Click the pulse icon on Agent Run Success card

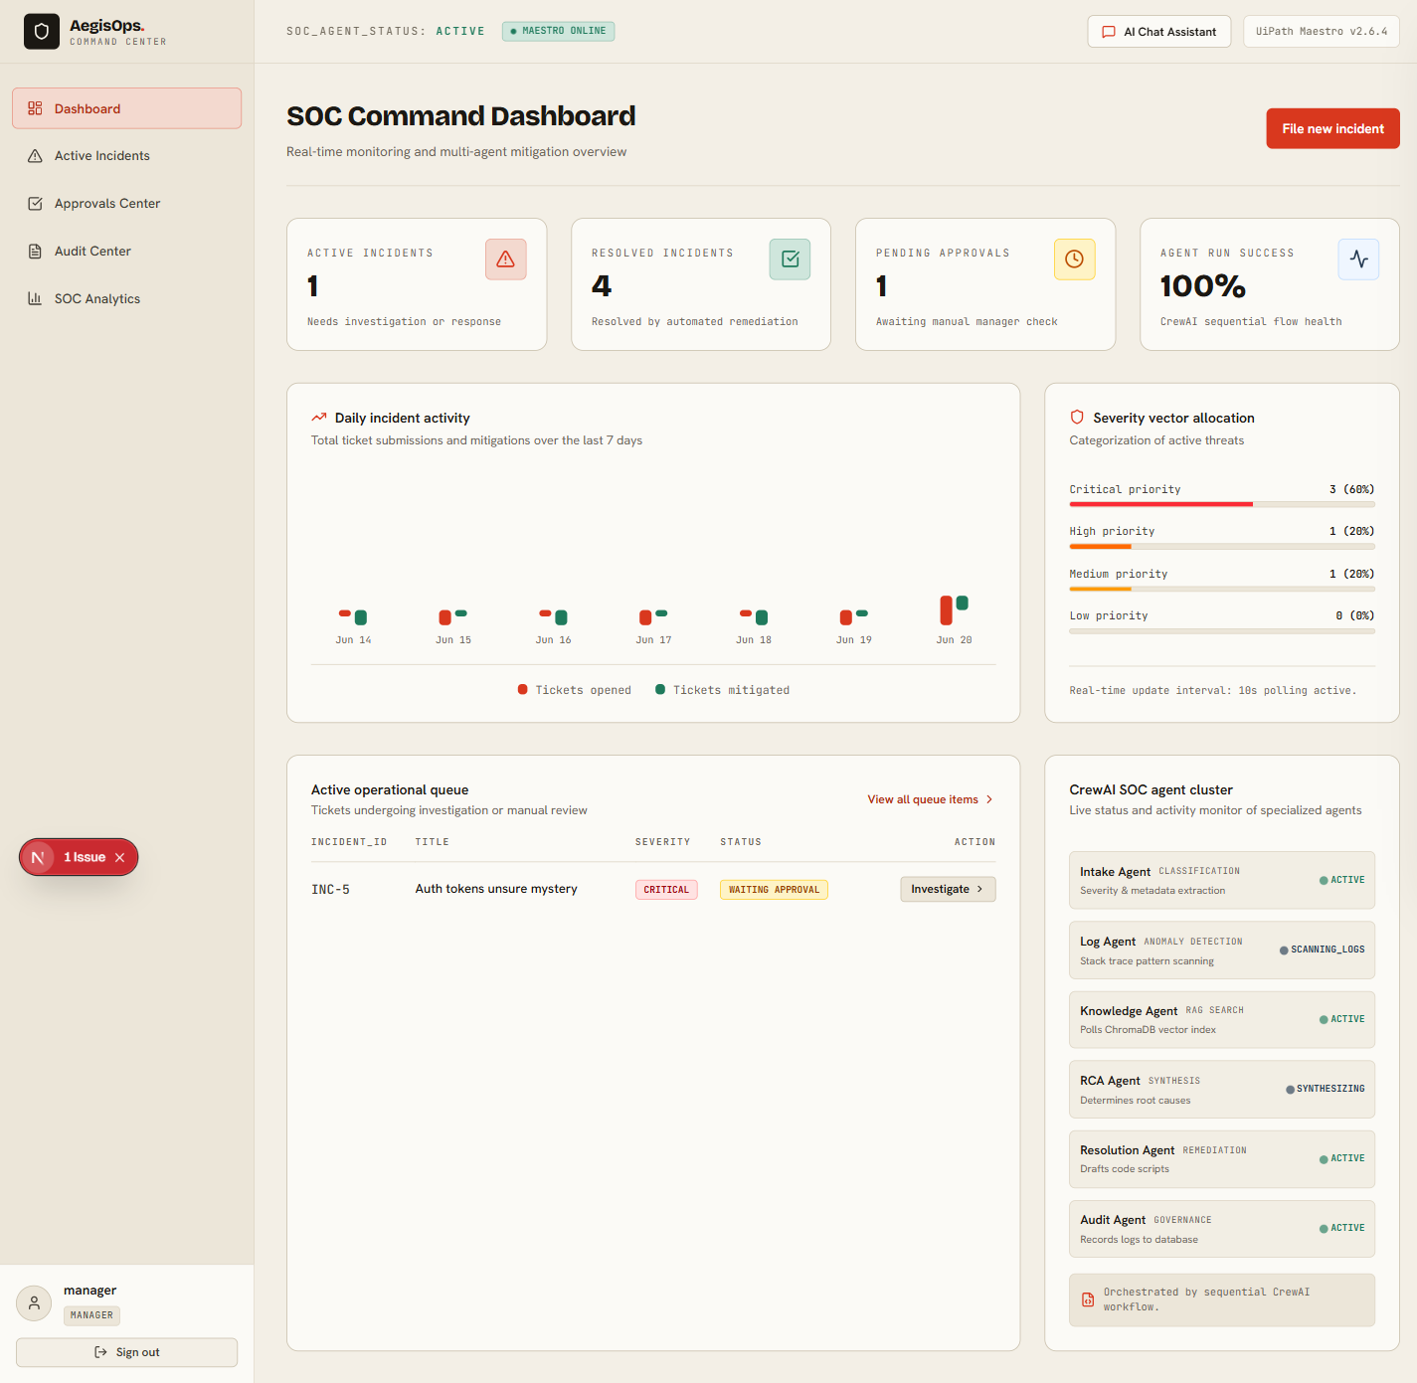[x=1359, y=259]
